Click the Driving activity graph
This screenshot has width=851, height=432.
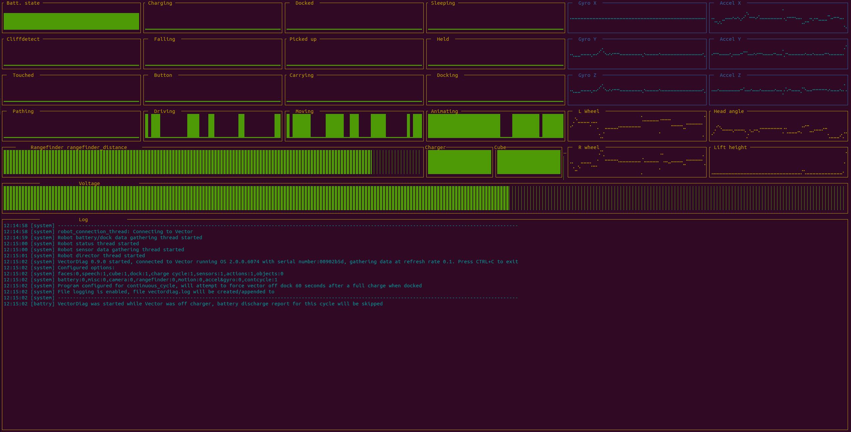click(x=213, y=126)
